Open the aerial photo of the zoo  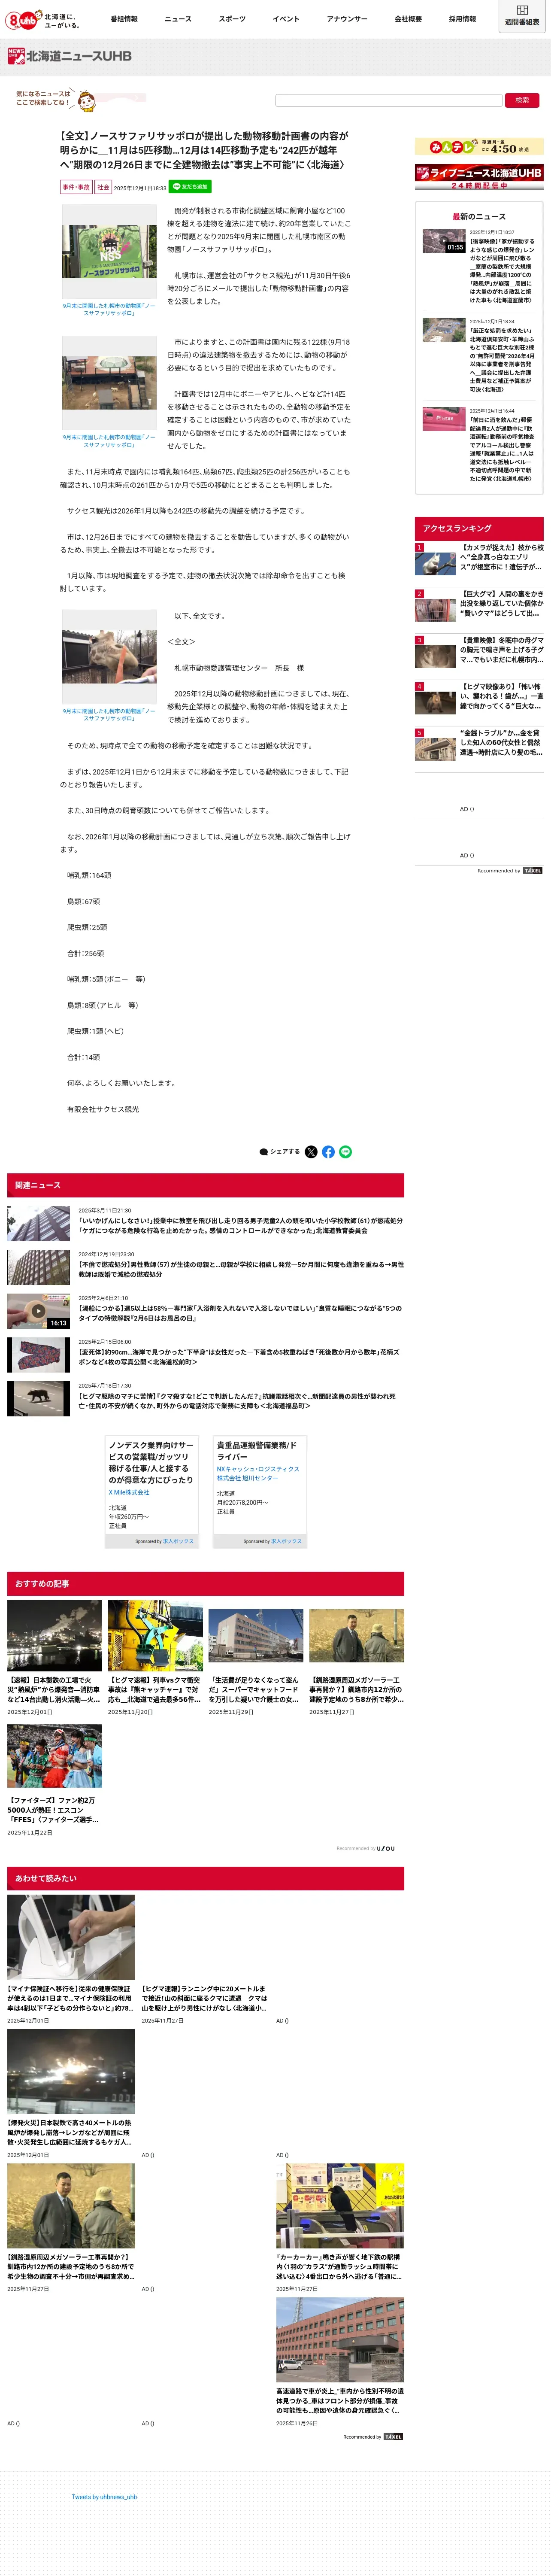(109, 383)
